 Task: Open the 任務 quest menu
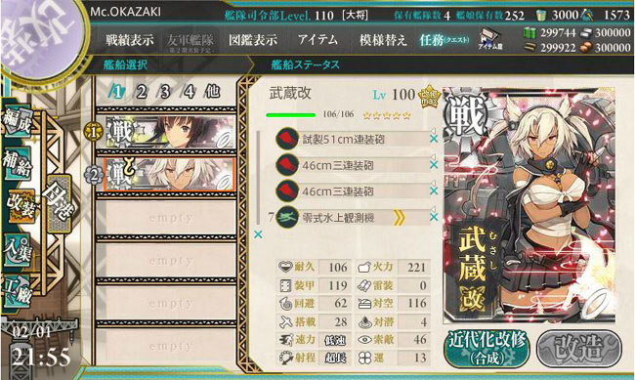[444, 40]
